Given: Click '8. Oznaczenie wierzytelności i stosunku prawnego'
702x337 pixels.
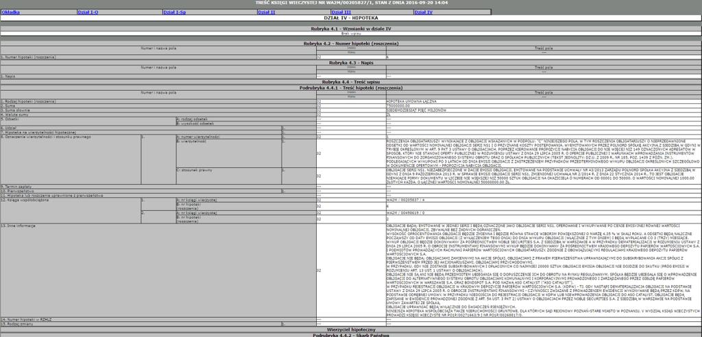Looking at the screenshot, I should click(46, 137).
